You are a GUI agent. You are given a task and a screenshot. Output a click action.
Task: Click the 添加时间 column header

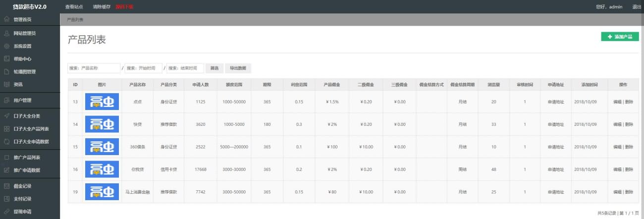click(590, 85)
